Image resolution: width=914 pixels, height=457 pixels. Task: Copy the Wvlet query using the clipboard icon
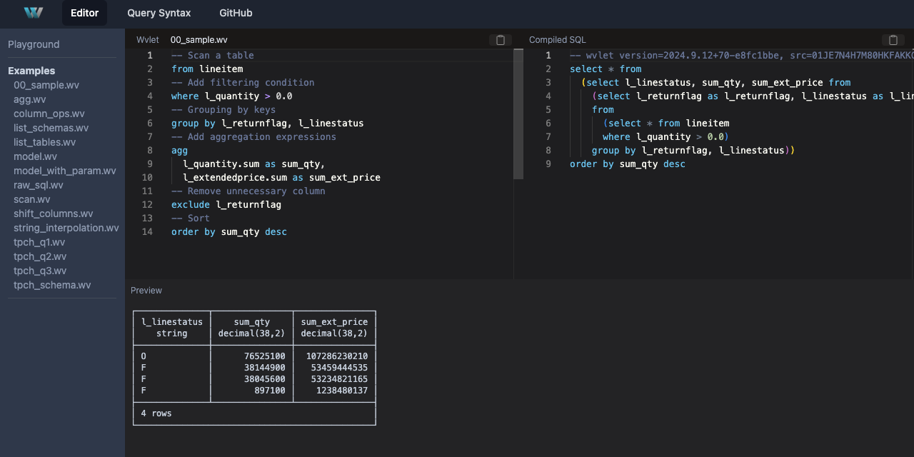click(x=499, y=40)
